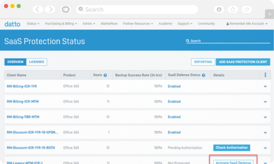Click the Check Authorization button
The width and height of the screenshot is (274, 164).
click(x=232, y=148)
